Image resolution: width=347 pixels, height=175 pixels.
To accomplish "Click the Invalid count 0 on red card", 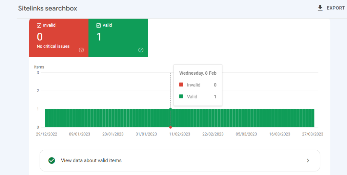I will coord(40,36).
